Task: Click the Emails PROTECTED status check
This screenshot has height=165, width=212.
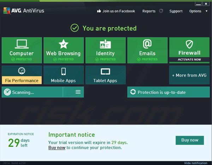Action: 139,59
